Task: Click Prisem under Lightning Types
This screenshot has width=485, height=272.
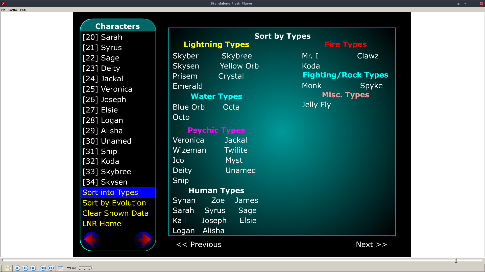Action: [185, 76]
